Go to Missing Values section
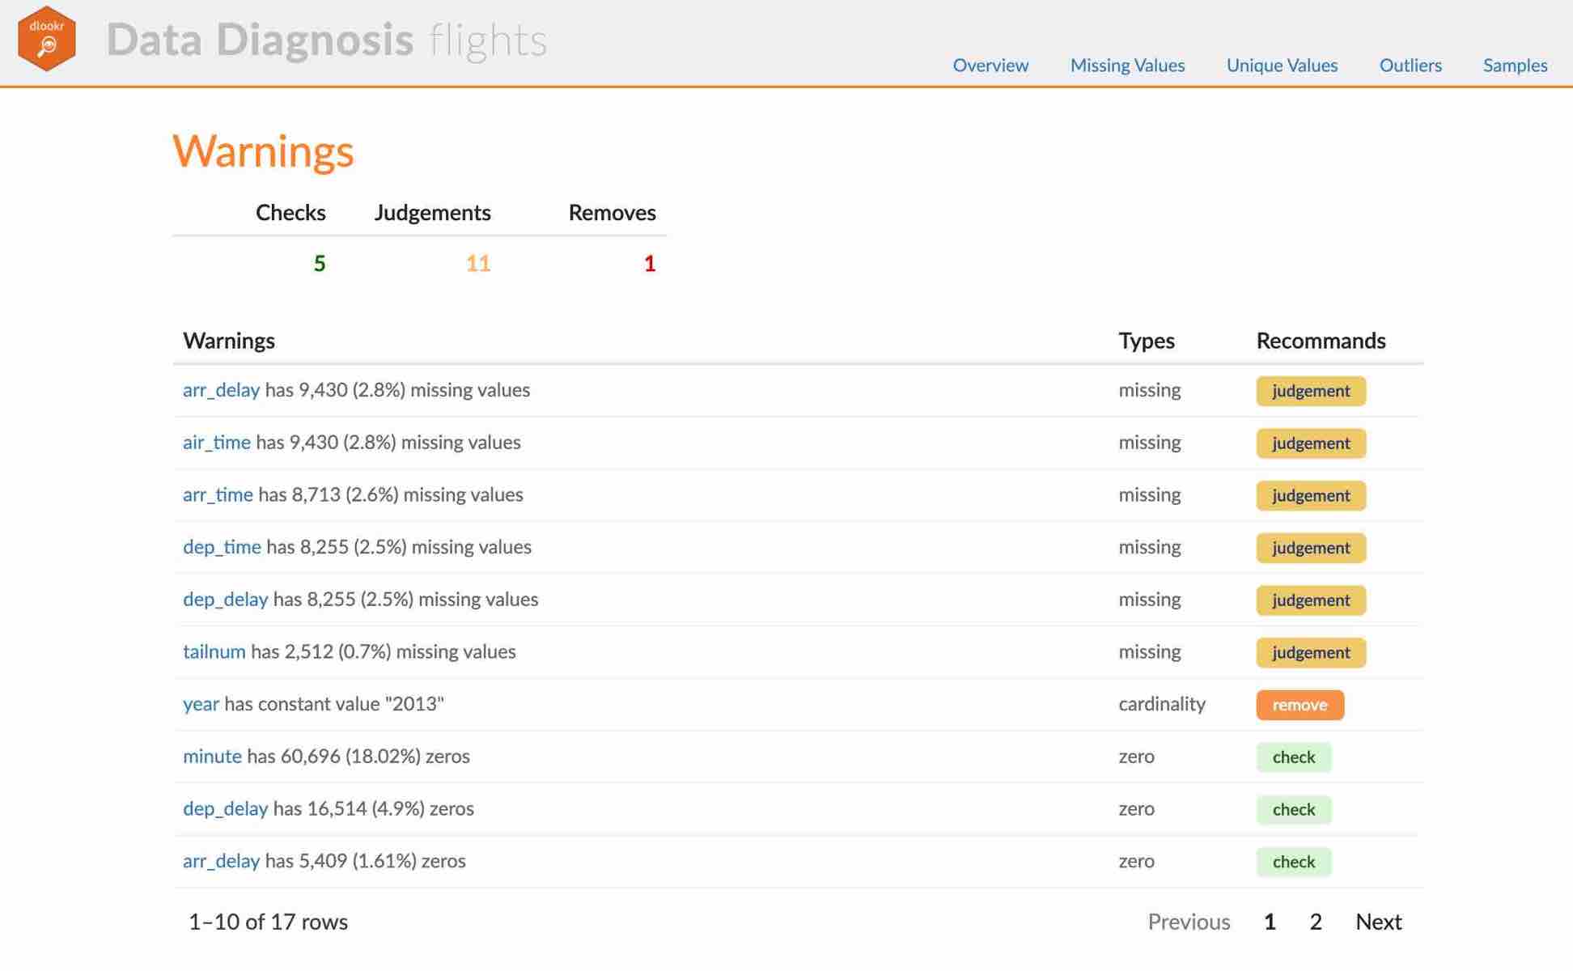The height and width of the screenshot is (971, 1573). click(x=1126, y=66)
